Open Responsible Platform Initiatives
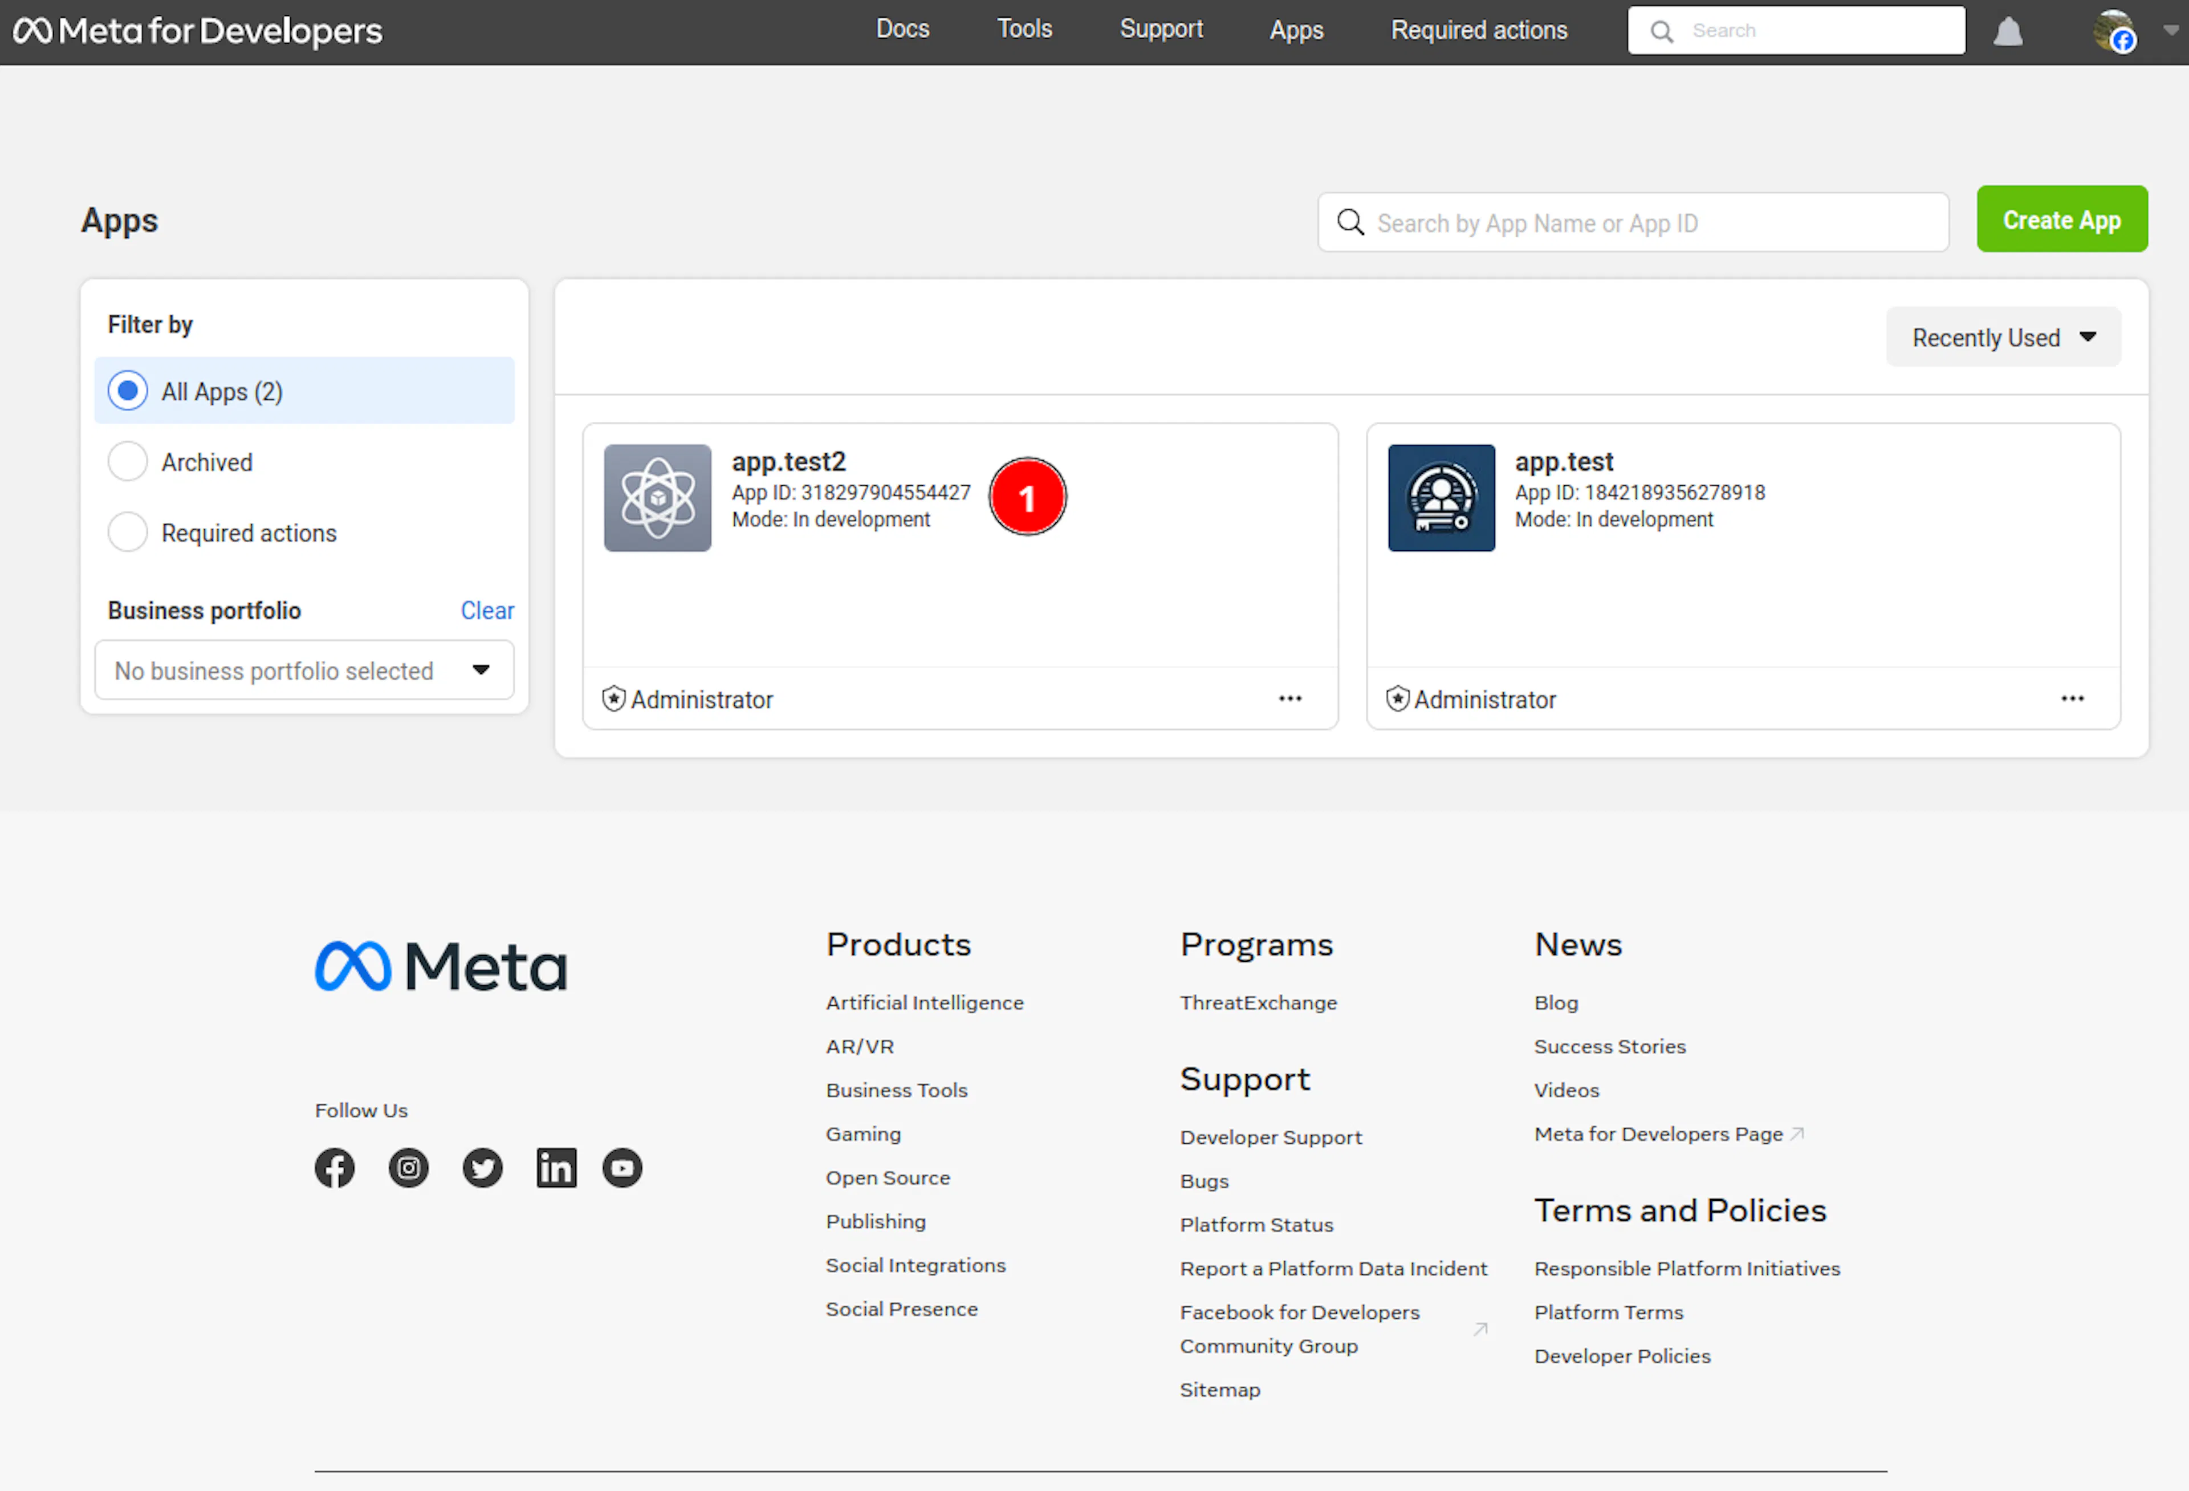The width and height of the screenshot is (2189, 1491). (x=1686, y=1269)
